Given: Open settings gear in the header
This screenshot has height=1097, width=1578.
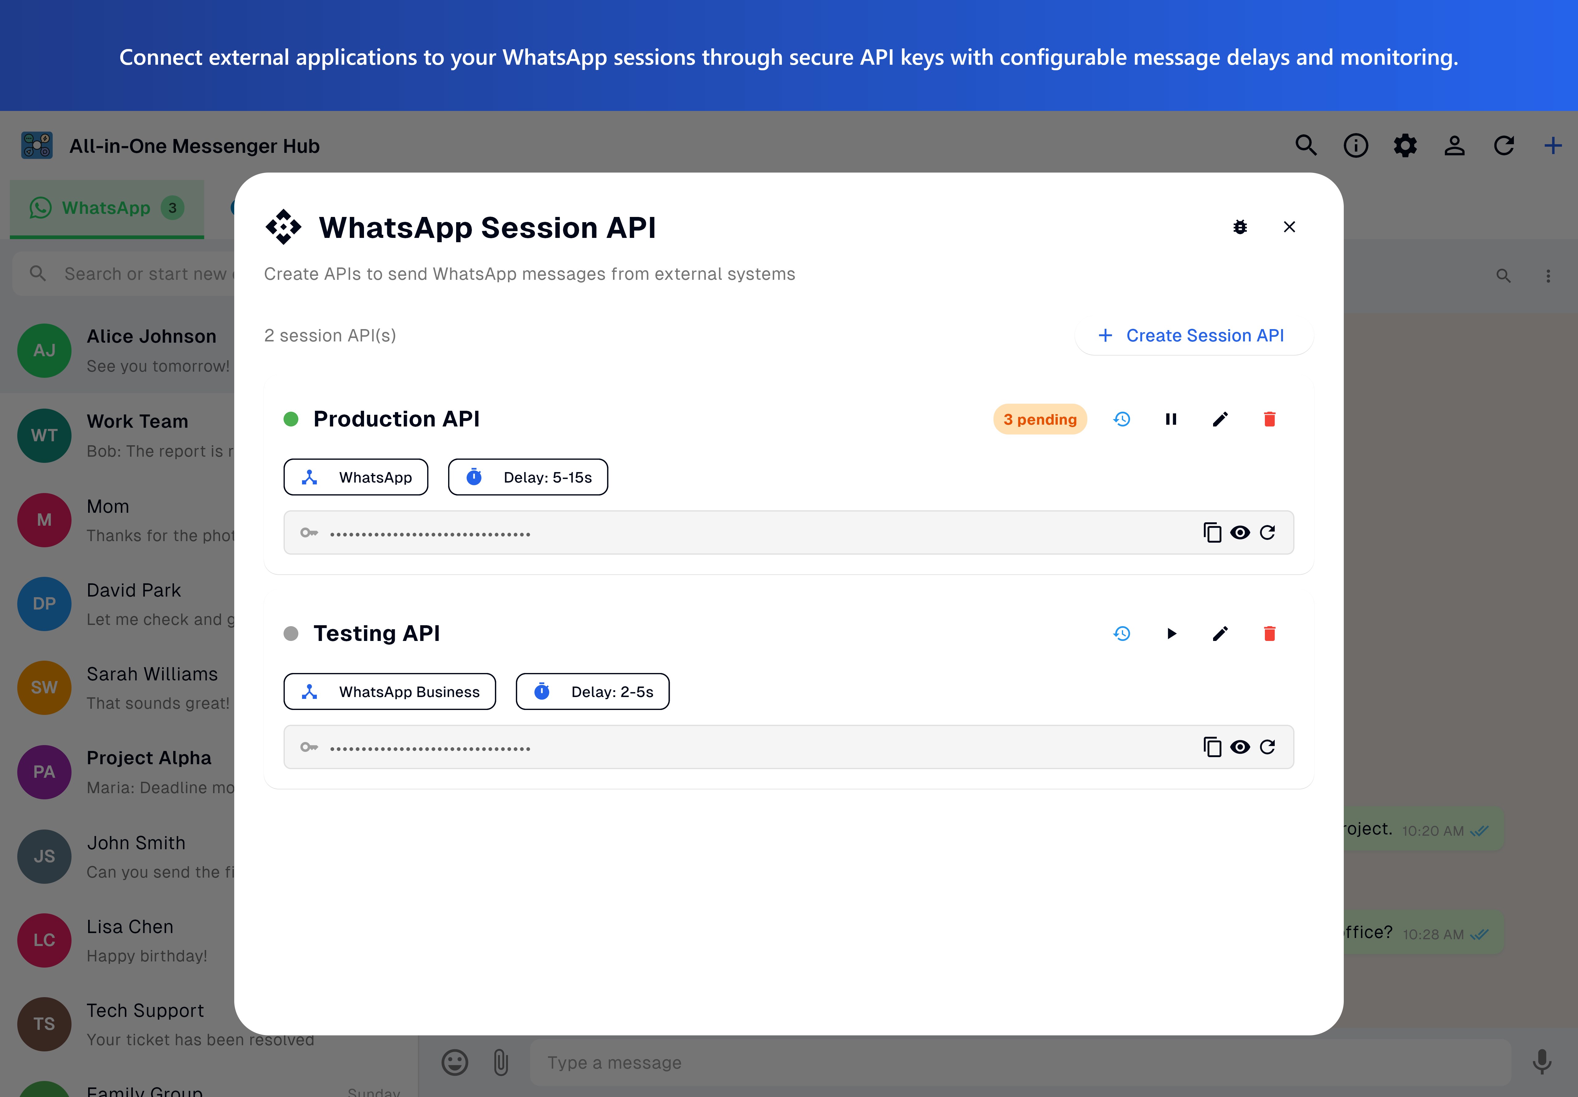Looking at the screenshot, I should (1405, 146).
